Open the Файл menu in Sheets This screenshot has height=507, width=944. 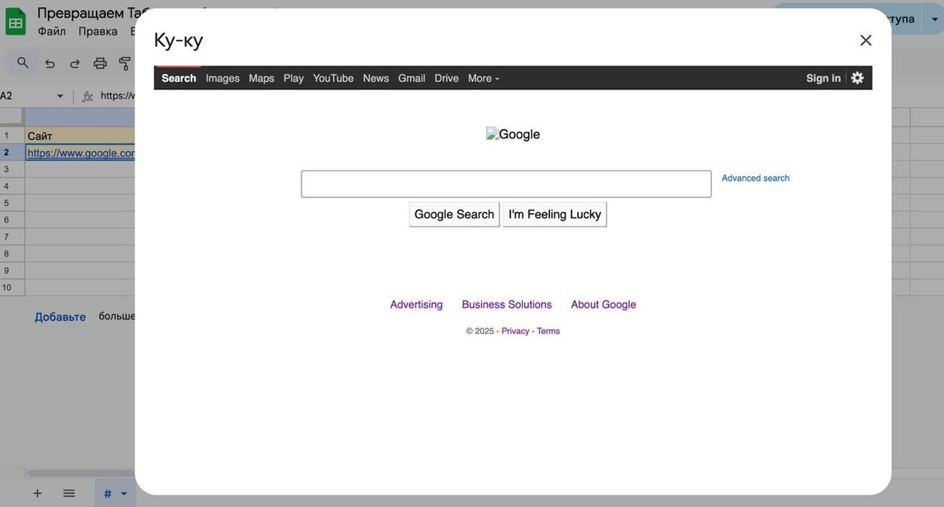click(52, 31)
